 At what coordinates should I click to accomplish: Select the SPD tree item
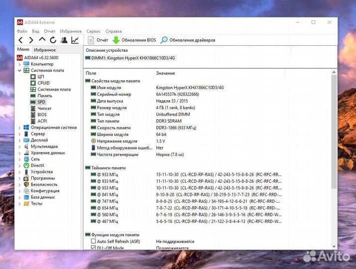click(x=41, y=102)
